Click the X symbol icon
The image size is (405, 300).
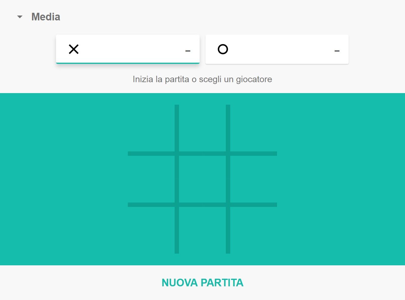(x=74, y=49)
